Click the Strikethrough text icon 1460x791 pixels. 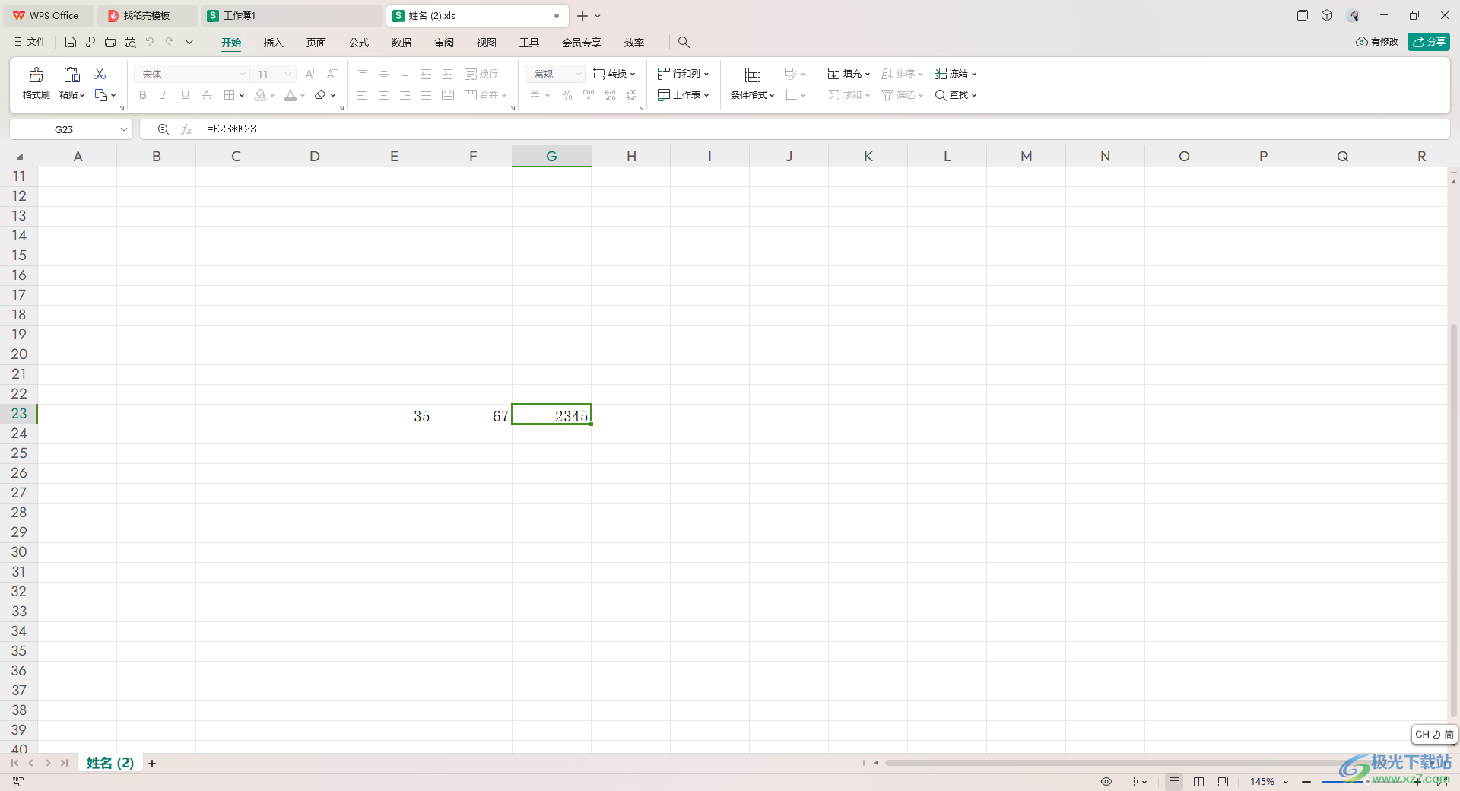coord(207,95)
